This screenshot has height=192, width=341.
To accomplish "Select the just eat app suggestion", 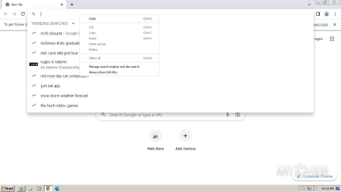I will pos(170,86).
